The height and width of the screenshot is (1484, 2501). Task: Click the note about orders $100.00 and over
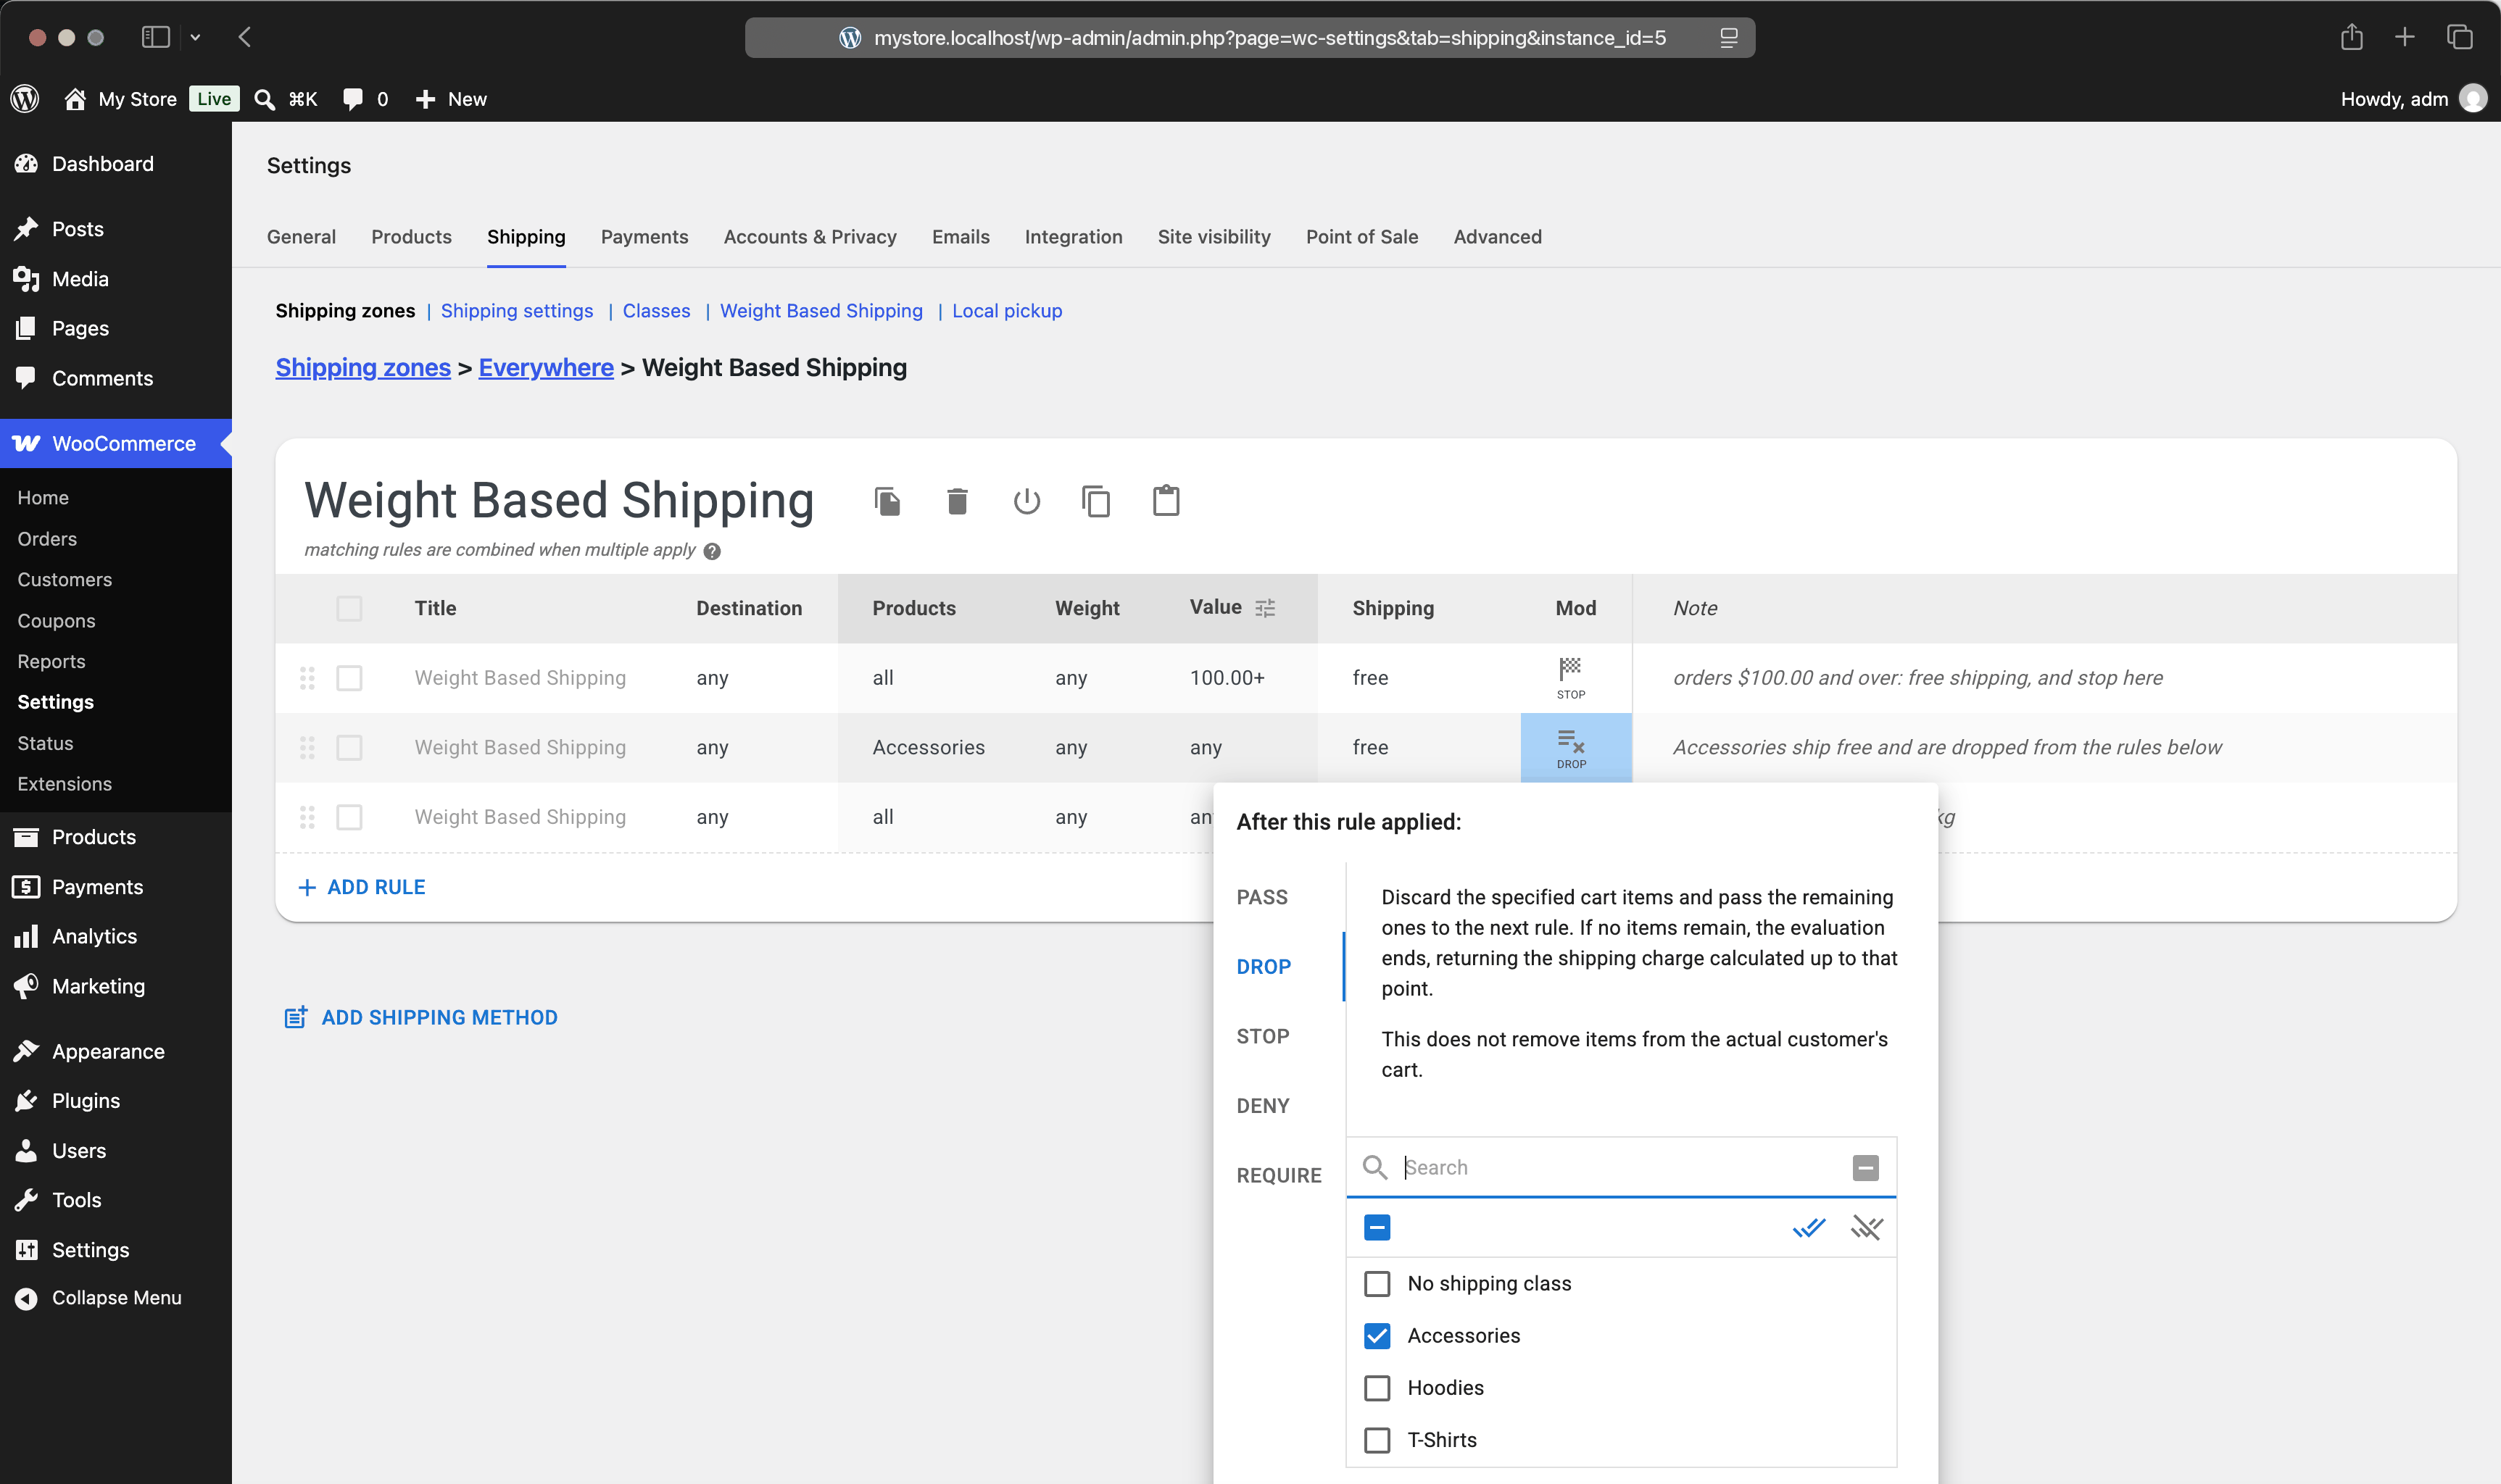(1917, 678)
